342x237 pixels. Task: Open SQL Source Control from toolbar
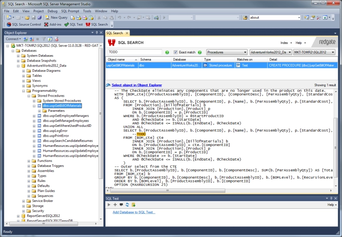pyautogui.click(x=24, y=24)
